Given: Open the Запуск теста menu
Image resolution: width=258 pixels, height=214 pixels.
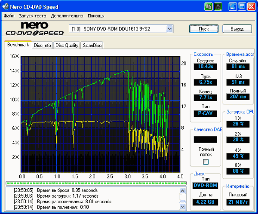Looking at the screenshot, I should click(x=33, y=16).
